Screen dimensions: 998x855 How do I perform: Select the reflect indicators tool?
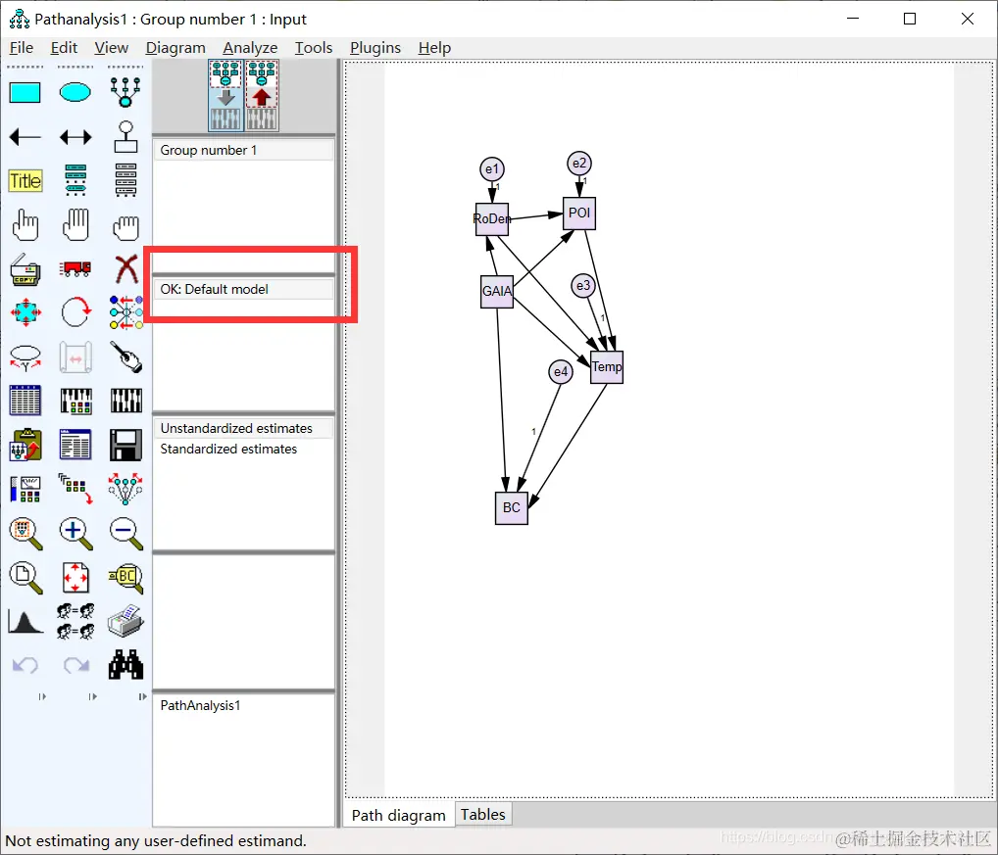pyautogui.click(x=126, y=312)
